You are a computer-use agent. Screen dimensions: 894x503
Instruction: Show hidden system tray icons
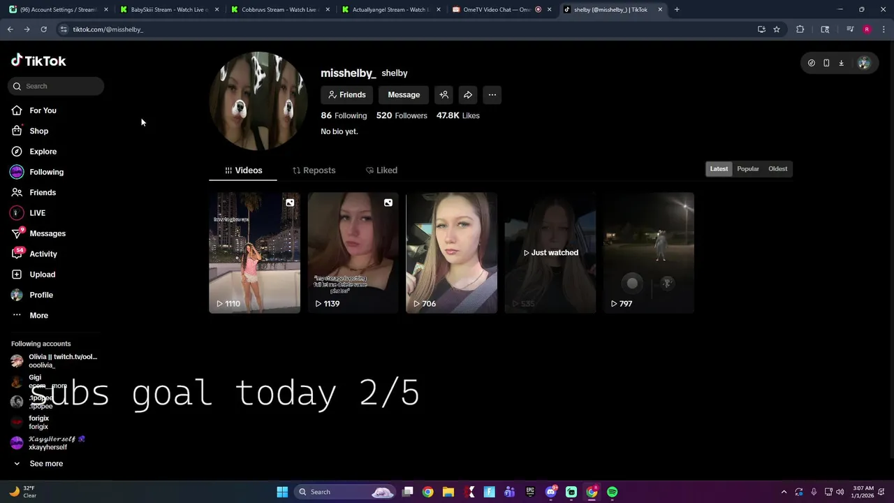click(784, 492)
